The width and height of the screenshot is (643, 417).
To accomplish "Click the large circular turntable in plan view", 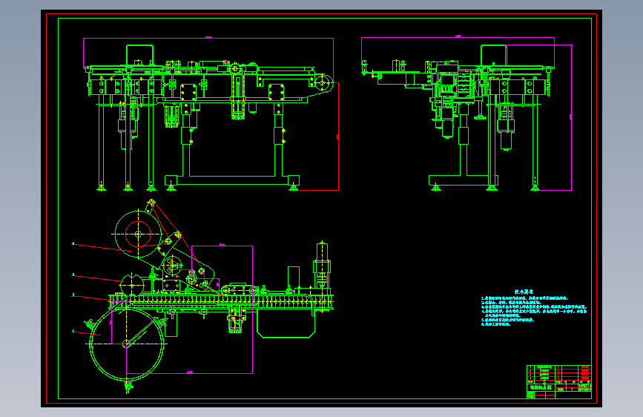I will click(x=126, y=344).
